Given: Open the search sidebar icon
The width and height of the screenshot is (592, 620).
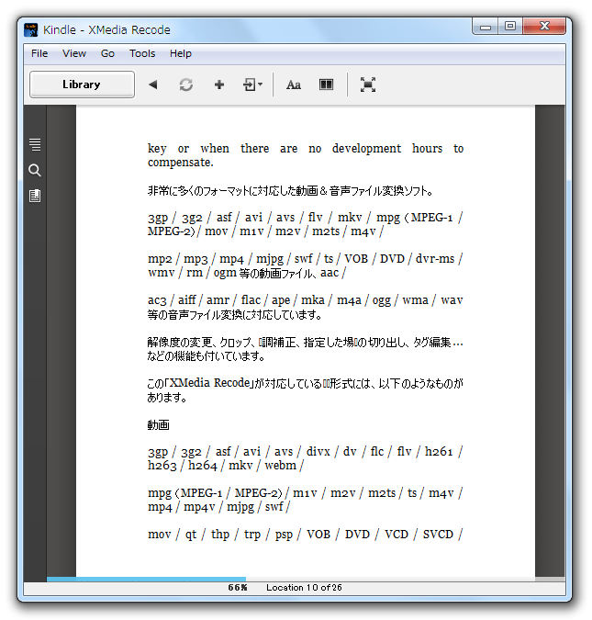Looking at the screenshot, I should (35, 171).
